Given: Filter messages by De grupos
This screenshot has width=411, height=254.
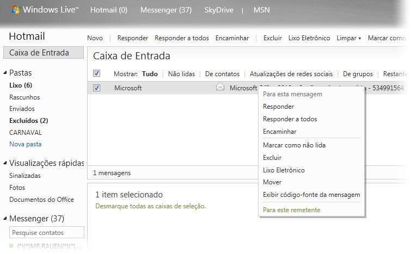Looking at the screenshot, I should [358, 74].
